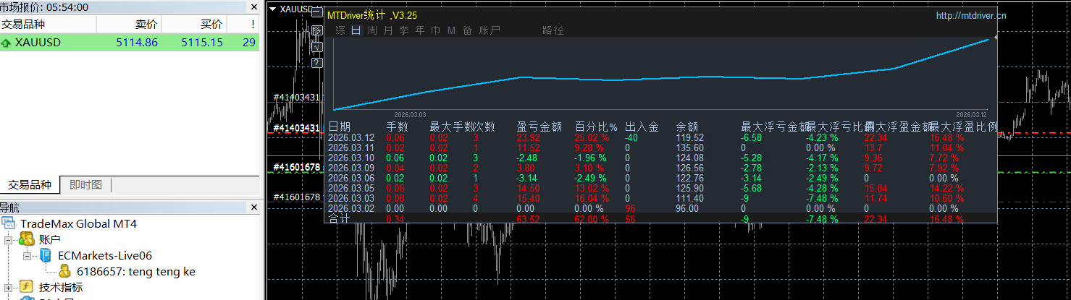Click the 百分比% column header
Image resolution: width=1071 pixels, height=300 pixels.
(596, 127)
